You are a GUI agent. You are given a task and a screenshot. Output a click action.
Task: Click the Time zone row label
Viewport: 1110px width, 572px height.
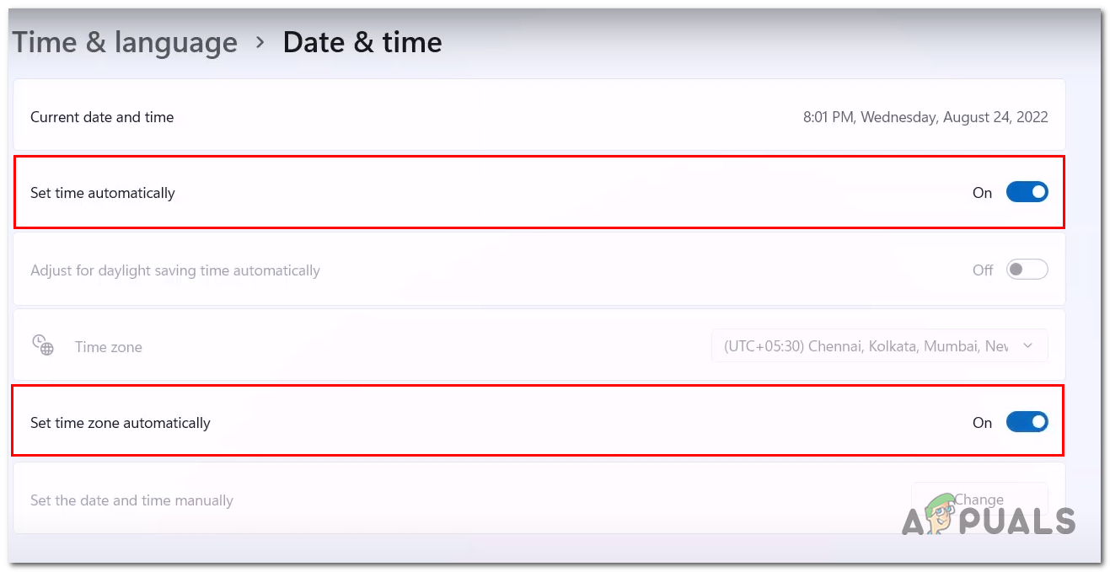click(108, 347)
